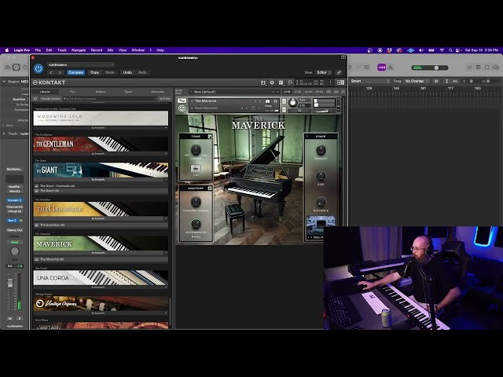Open Logic Pro Track menu
The image size is (503, 377).
tap(62, 50)
